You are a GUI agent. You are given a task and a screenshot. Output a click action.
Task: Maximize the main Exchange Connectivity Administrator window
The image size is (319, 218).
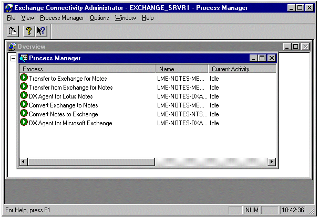pyautogui.click(x=300, y=8)
